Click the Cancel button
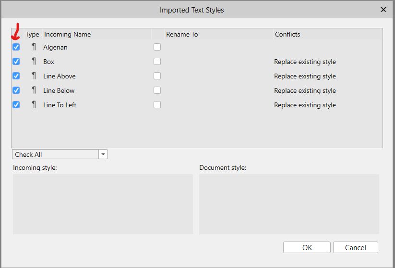This screenshot has height=268, width=395. point(356,247)
